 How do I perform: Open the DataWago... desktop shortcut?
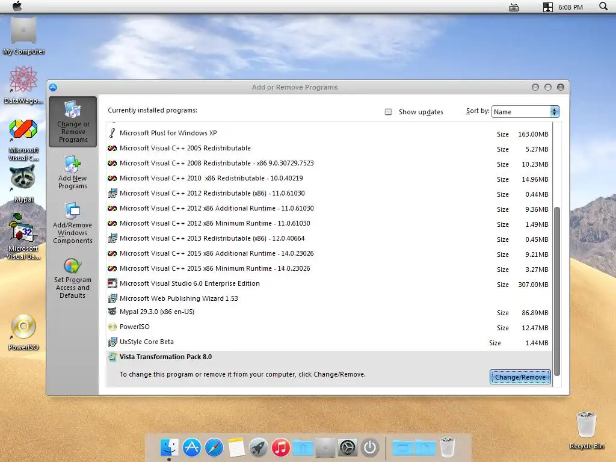(23, 85)
